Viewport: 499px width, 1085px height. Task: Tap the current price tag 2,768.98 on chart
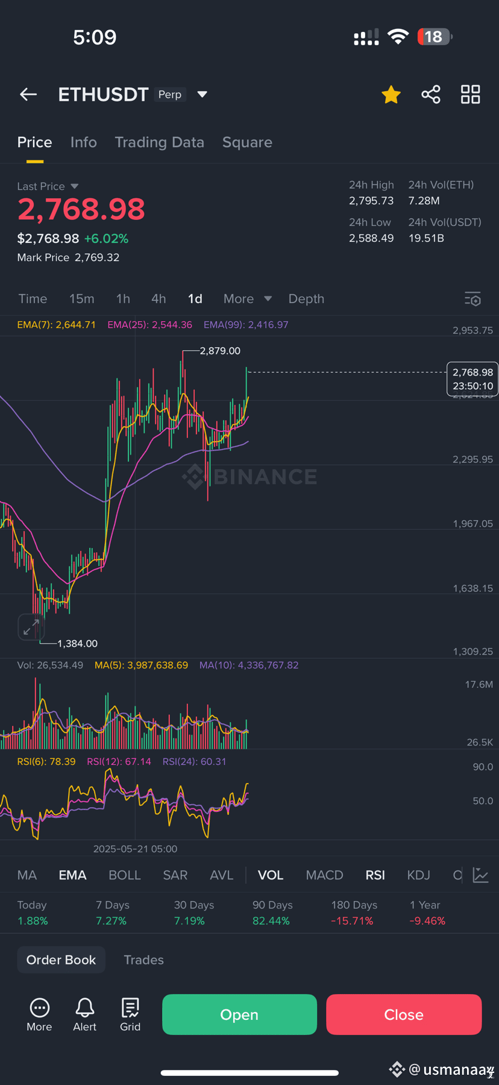pyautogui.click(x=472, y=379)
